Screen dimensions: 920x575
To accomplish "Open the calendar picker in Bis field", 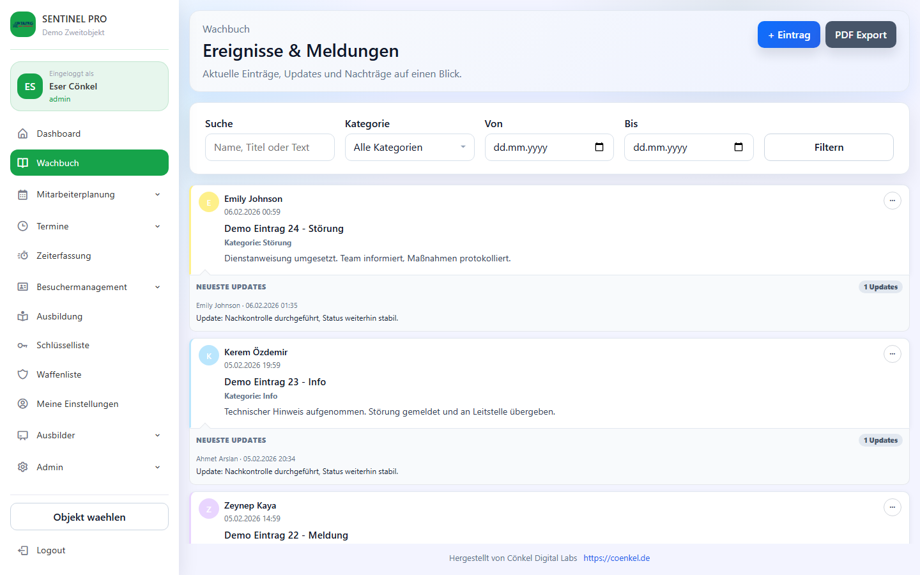I will click(738, 148).
